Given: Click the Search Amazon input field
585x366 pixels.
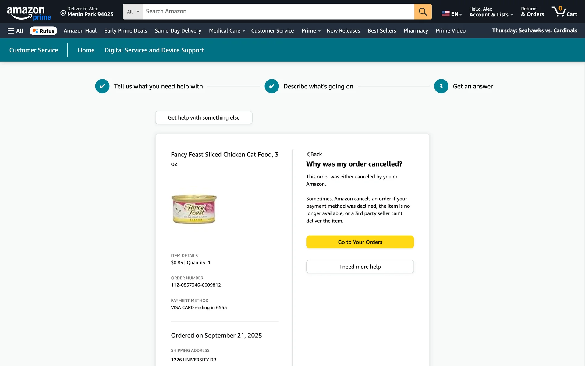Looking at the screenshot, I should tap(278, 12).
